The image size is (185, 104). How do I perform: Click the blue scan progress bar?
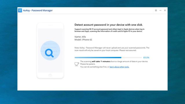click(x=108, y=57)
